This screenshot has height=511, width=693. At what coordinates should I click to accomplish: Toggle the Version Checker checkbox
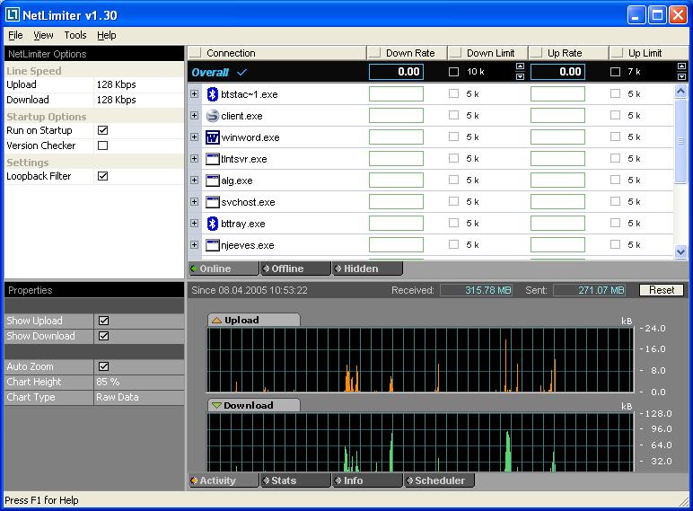pyautogui.click(x=103, y=145)
